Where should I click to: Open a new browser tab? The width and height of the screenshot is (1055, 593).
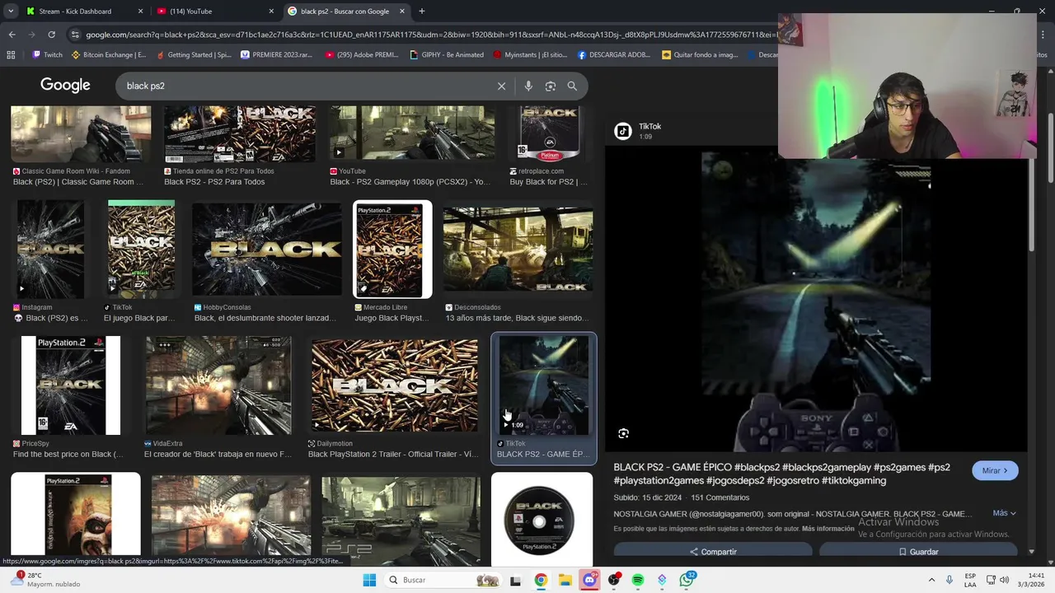421,12
